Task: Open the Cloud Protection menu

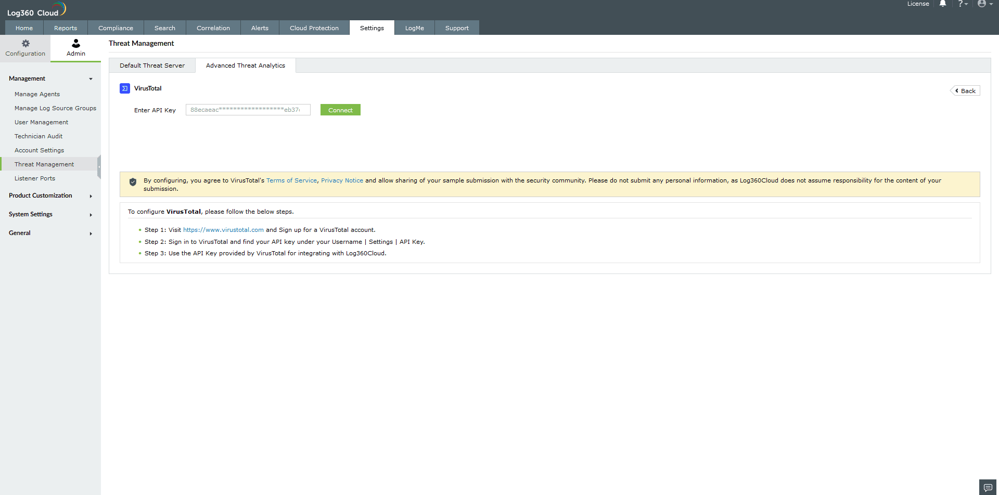Action: (314, 28)
